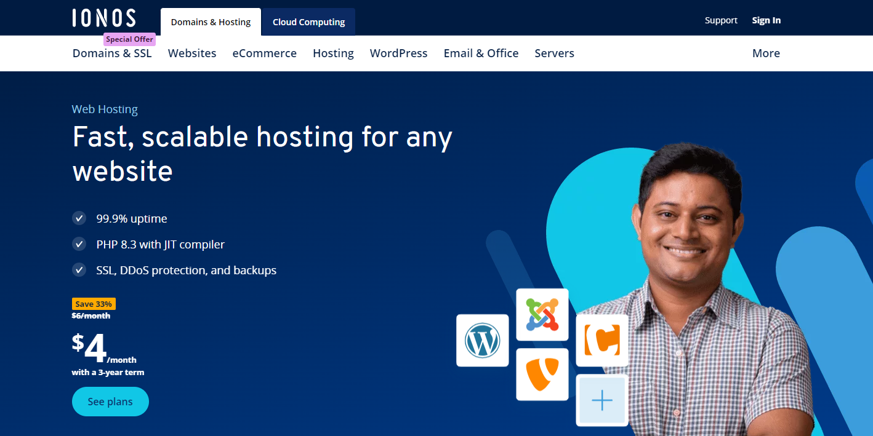Click the plus tile for more apps
The width and height of the screenshot is (873, 436).
(602, 400)
